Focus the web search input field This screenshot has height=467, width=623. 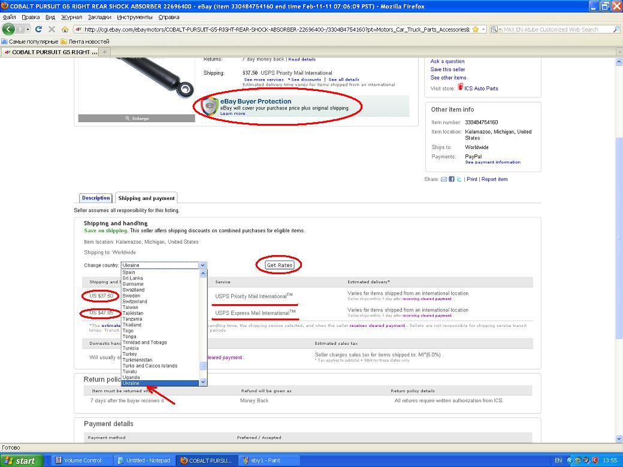tap(557, 29)
